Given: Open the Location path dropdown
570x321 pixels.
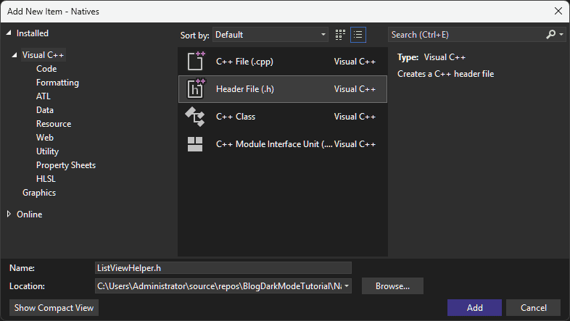Looking at the screenshot, I should [347, 286].
